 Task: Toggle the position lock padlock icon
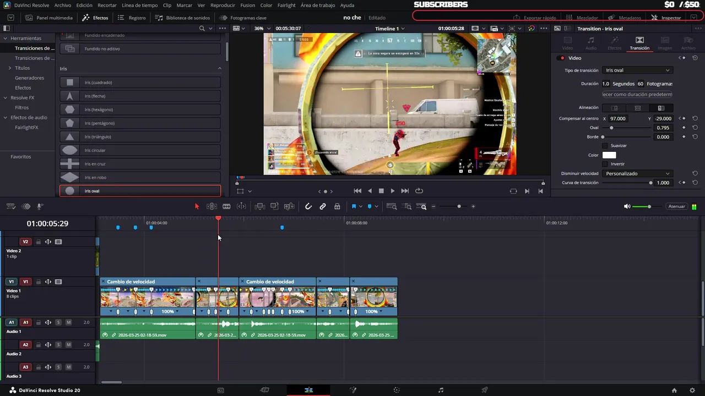[337, 206]
